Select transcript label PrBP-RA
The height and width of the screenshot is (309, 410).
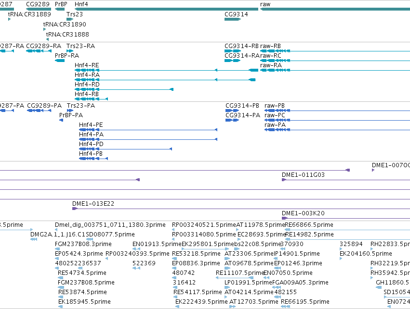[67, 56]
